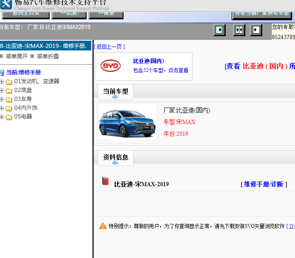The height and width of the screenshot is (258, 295).
Task: Click the right-arrow panel layout icon
Action: click(219, 30)
